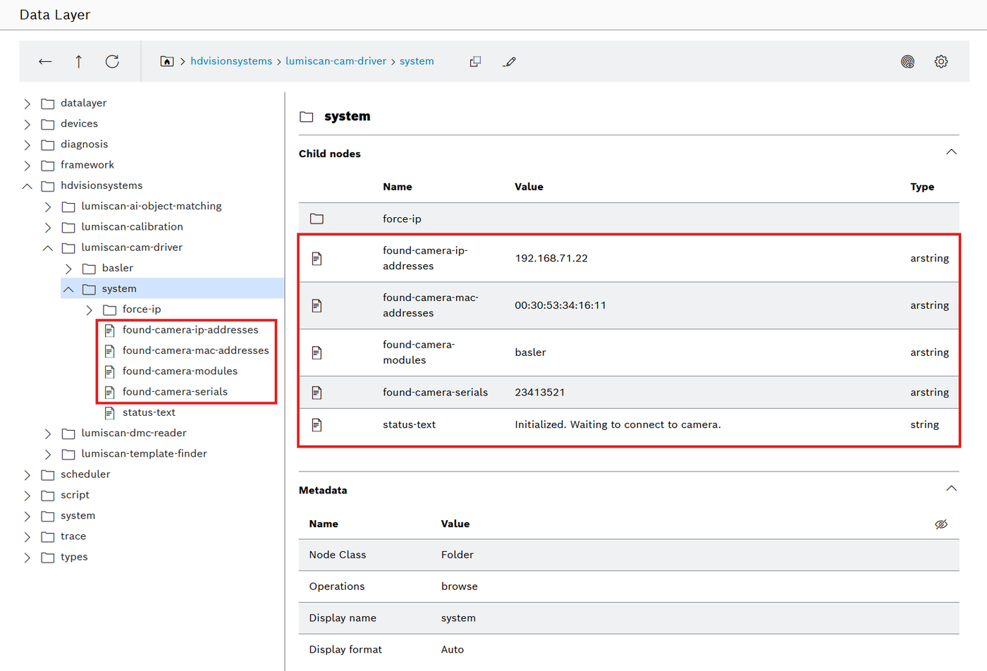The height and width of the screenshot is (671, 987).
Task: Select found-camera-ip-addresses in tree
Action: tap(190, 330)
